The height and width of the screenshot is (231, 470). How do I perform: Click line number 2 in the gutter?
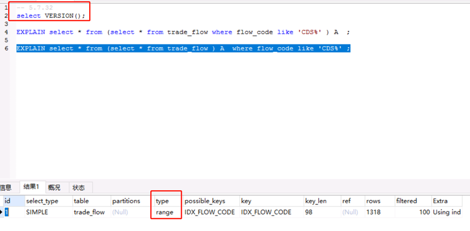(x=7, y=16)
